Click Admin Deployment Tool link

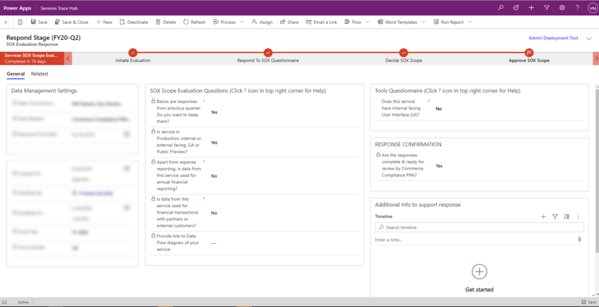[x=553, y=38]
